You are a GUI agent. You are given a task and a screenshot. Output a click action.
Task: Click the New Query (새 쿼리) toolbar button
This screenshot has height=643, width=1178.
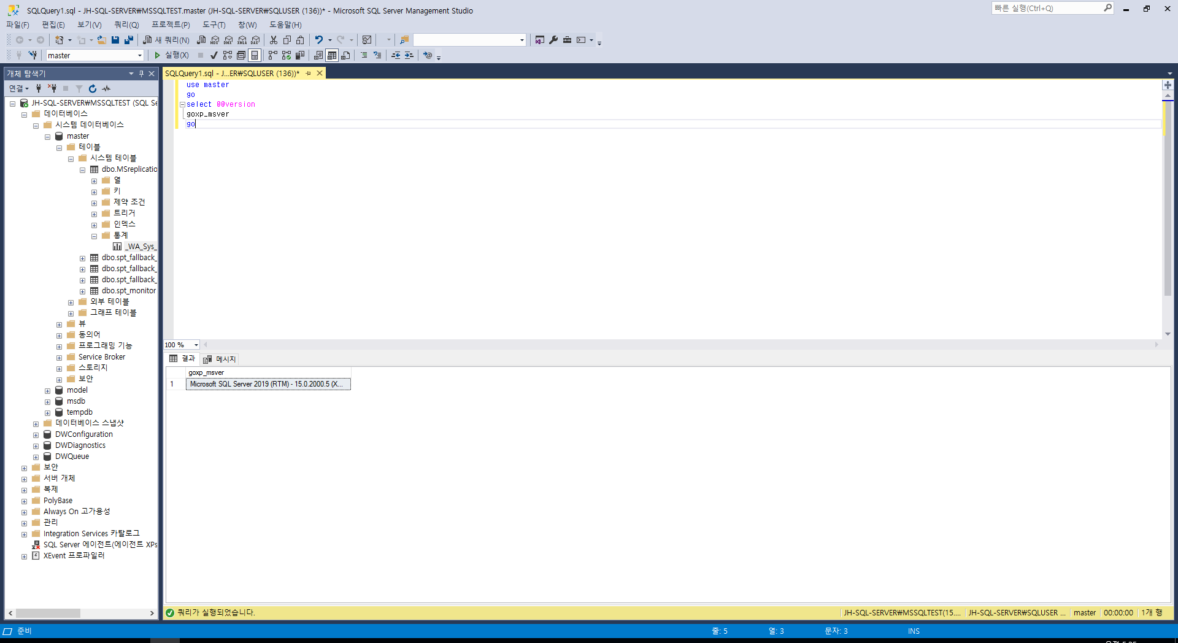tap(166, 40)
